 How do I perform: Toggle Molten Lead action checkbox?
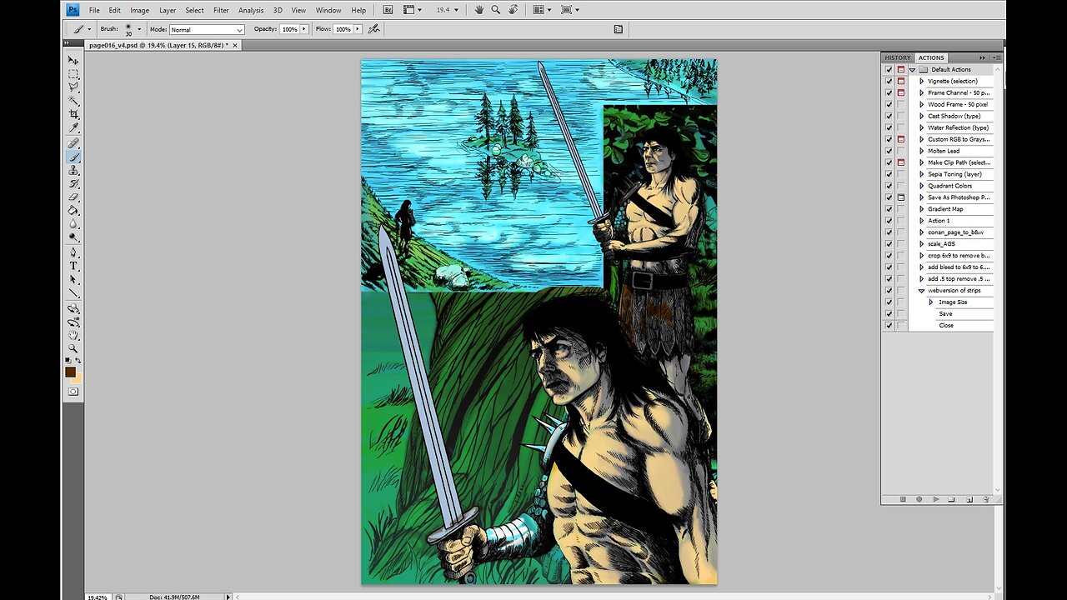point(889,151)
